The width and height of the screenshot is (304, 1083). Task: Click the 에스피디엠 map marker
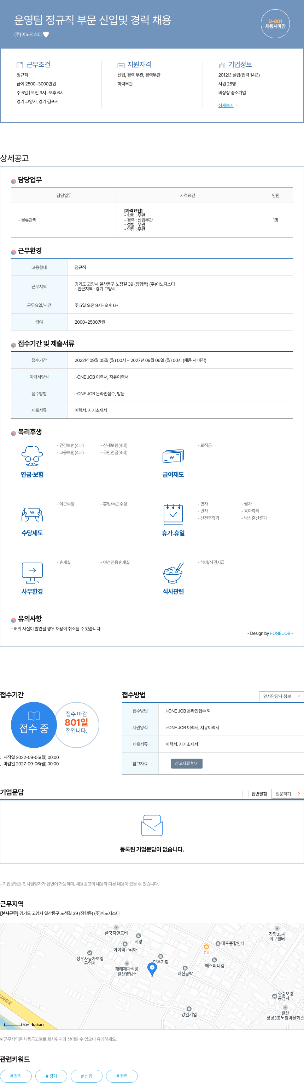[x=214, y=960]
